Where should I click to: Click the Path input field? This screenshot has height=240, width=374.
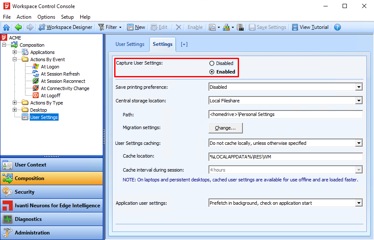click(x=286, y=115)
